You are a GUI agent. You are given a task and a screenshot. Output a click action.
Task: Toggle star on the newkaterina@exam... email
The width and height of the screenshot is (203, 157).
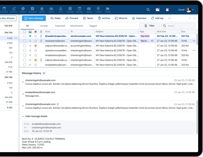pos(36,41)
